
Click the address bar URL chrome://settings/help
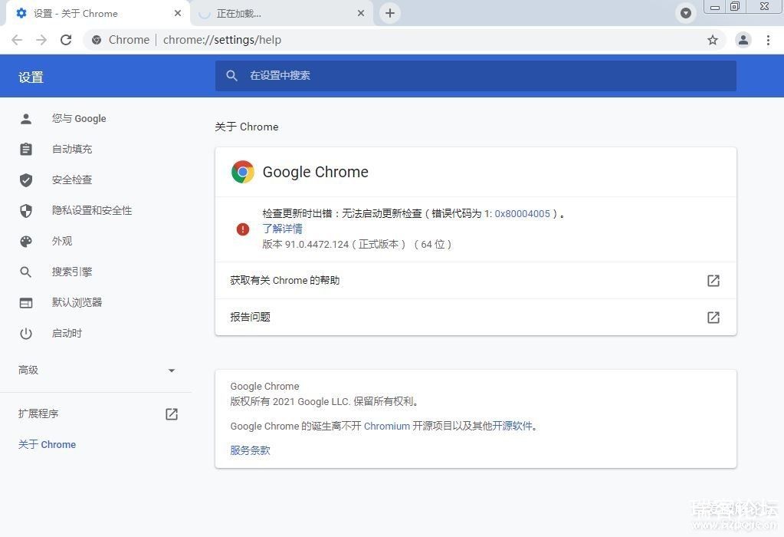(x=222, y=40)
